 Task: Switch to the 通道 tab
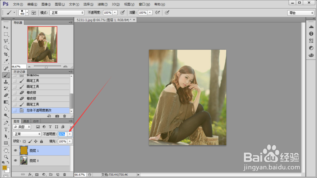pos(26,121)
